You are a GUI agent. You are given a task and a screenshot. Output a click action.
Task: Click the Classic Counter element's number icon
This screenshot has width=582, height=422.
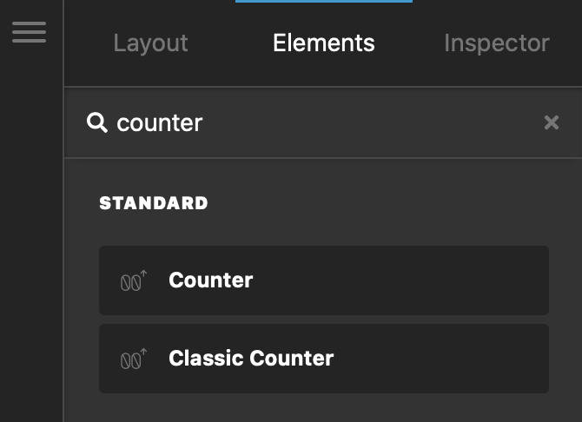pyautogui.click(x=134, y=359)
